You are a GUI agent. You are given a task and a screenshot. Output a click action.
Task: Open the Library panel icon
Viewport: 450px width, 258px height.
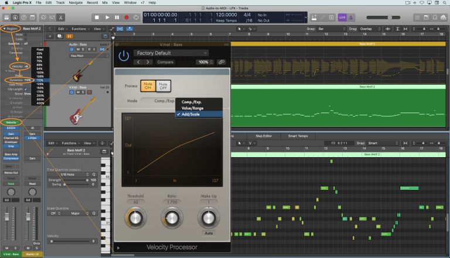(6, 18)
